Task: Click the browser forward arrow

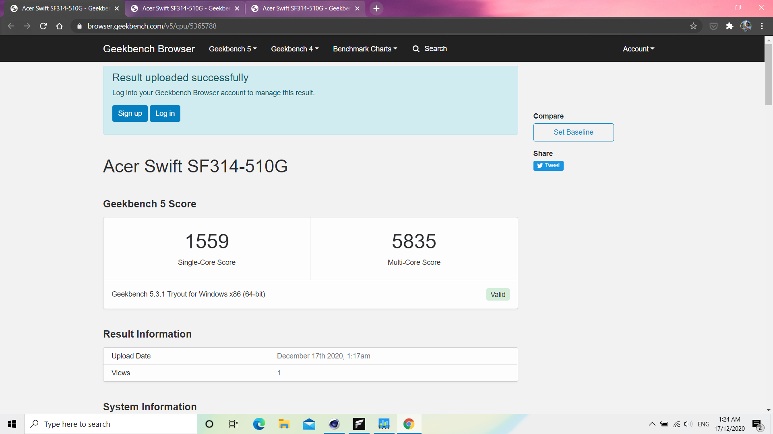Action: pos(27,26)
